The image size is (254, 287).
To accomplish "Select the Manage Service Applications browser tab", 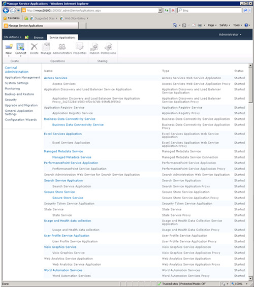I will pos(41,25).
